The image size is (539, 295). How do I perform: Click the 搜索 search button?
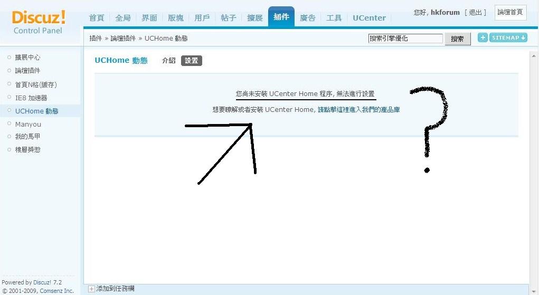pos(458,39)
